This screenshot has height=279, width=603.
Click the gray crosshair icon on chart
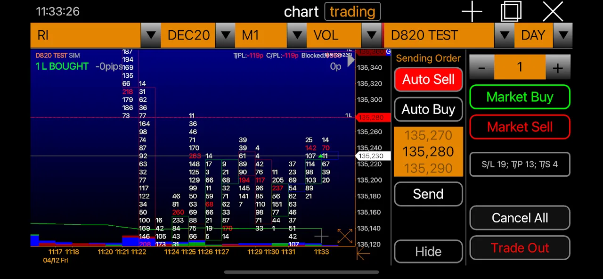[321, 236]
